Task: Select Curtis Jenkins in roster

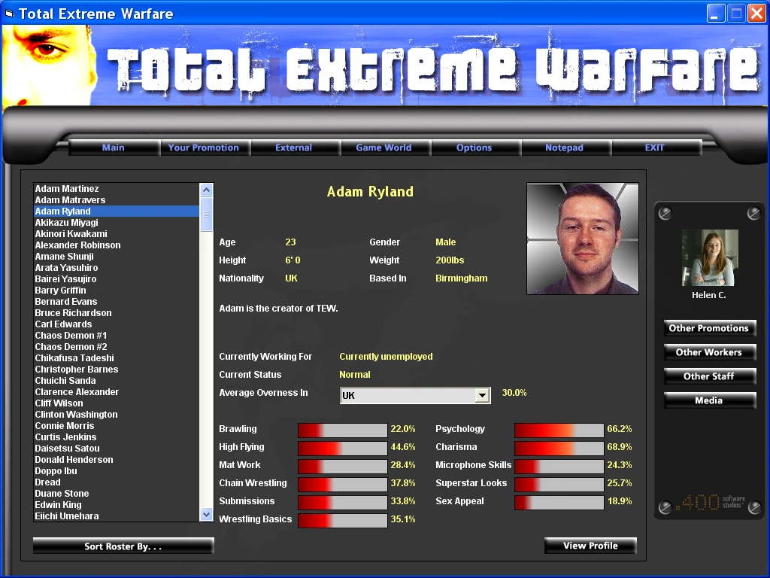Action: coord(117,437)
